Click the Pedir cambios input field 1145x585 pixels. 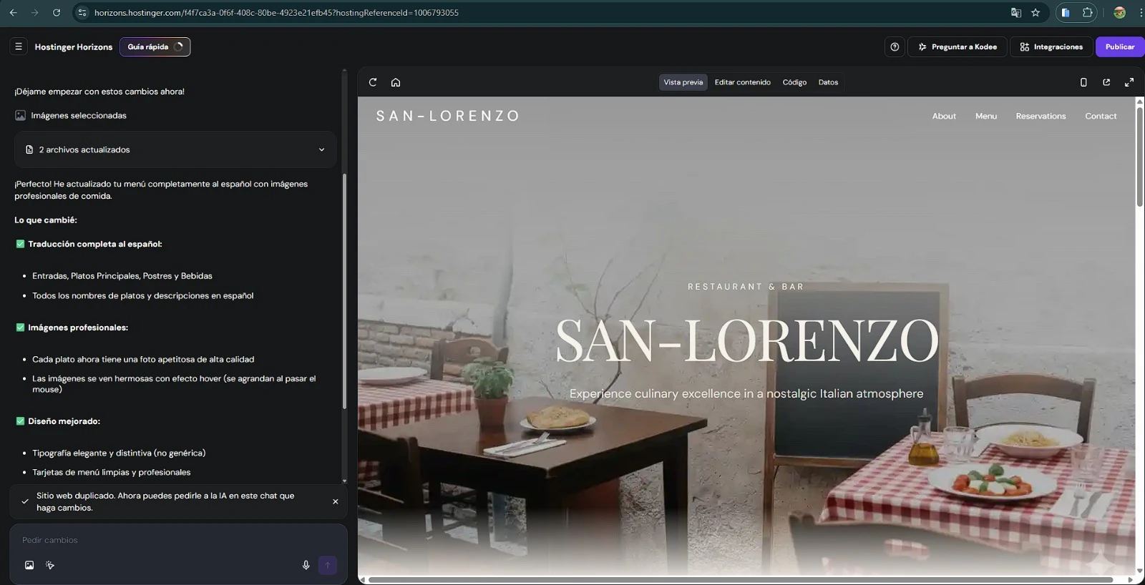172,540
